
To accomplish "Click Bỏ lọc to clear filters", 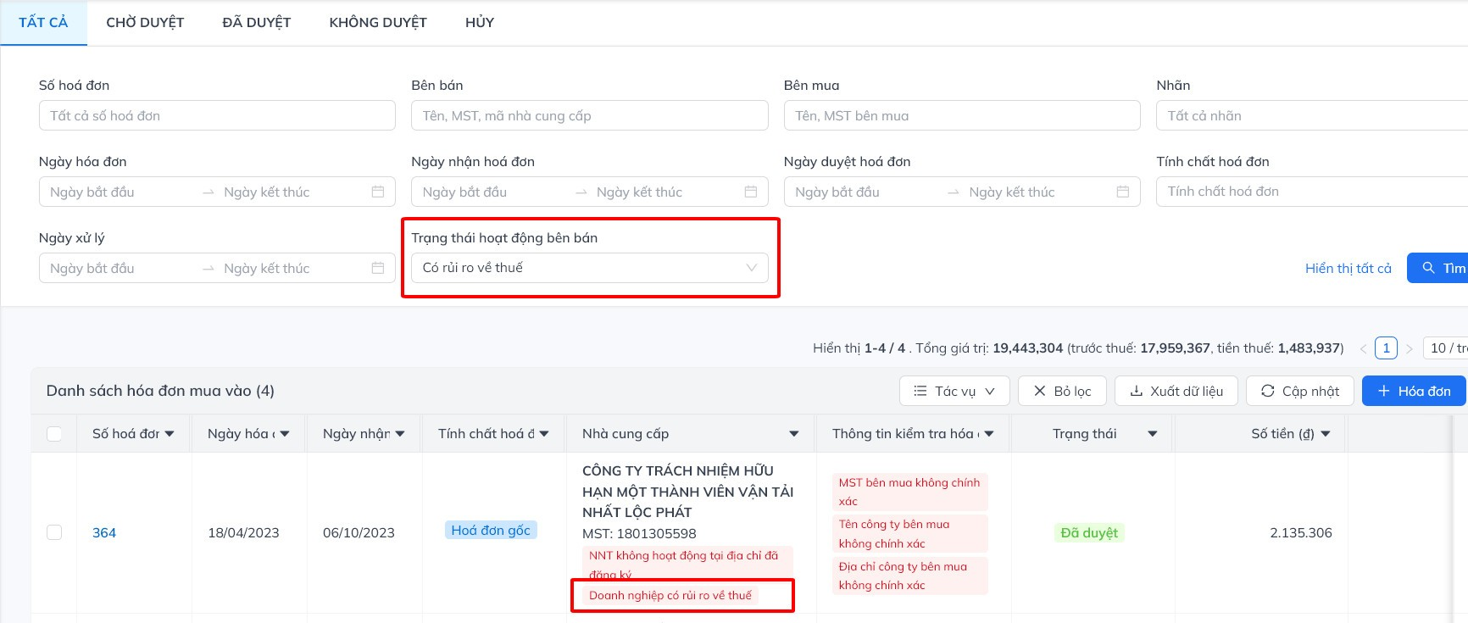I will 1062,391.
